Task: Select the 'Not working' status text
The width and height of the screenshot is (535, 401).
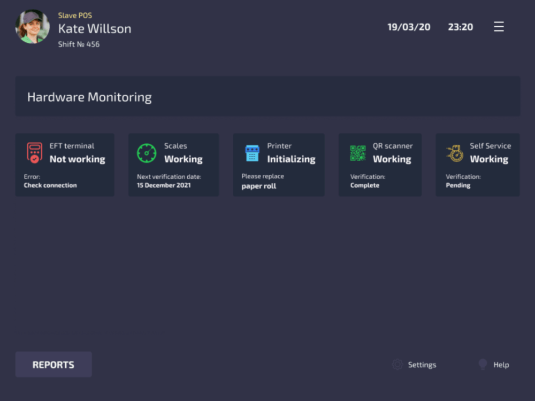Action: point(78,159)
